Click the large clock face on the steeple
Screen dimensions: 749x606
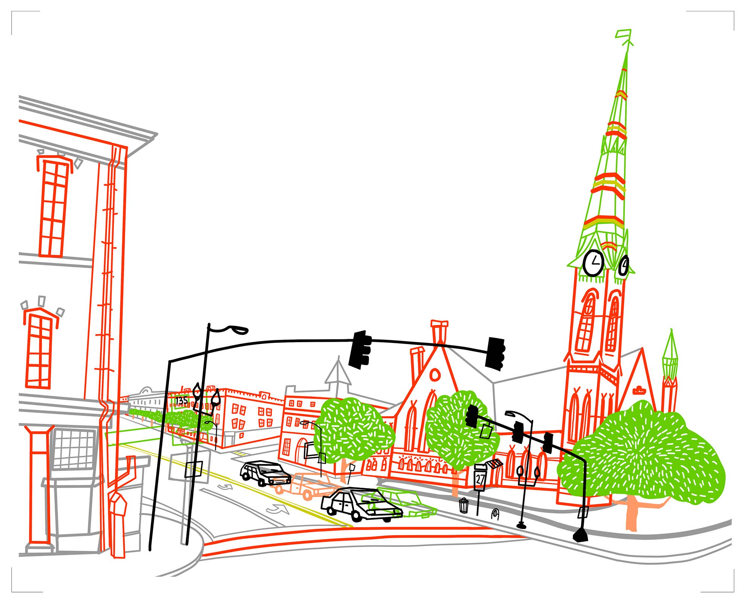(x=593, y=264)
